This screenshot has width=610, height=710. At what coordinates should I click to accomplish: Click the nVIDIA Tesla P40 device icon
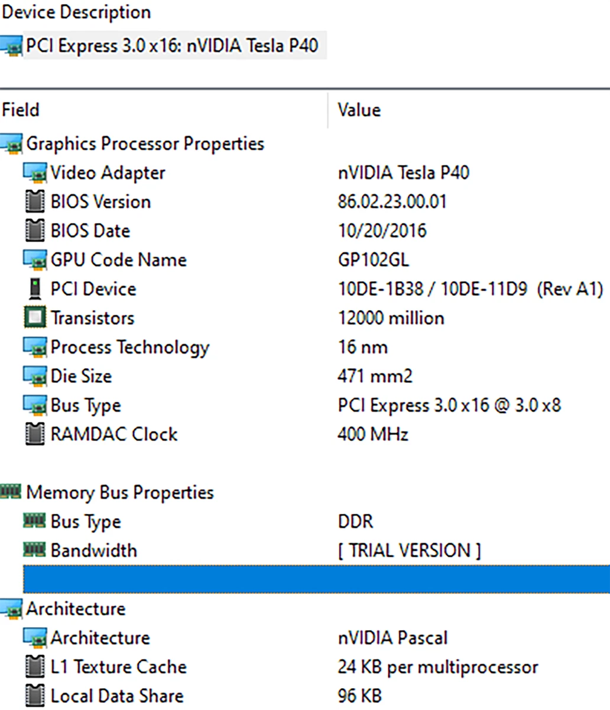coord(12,46)
